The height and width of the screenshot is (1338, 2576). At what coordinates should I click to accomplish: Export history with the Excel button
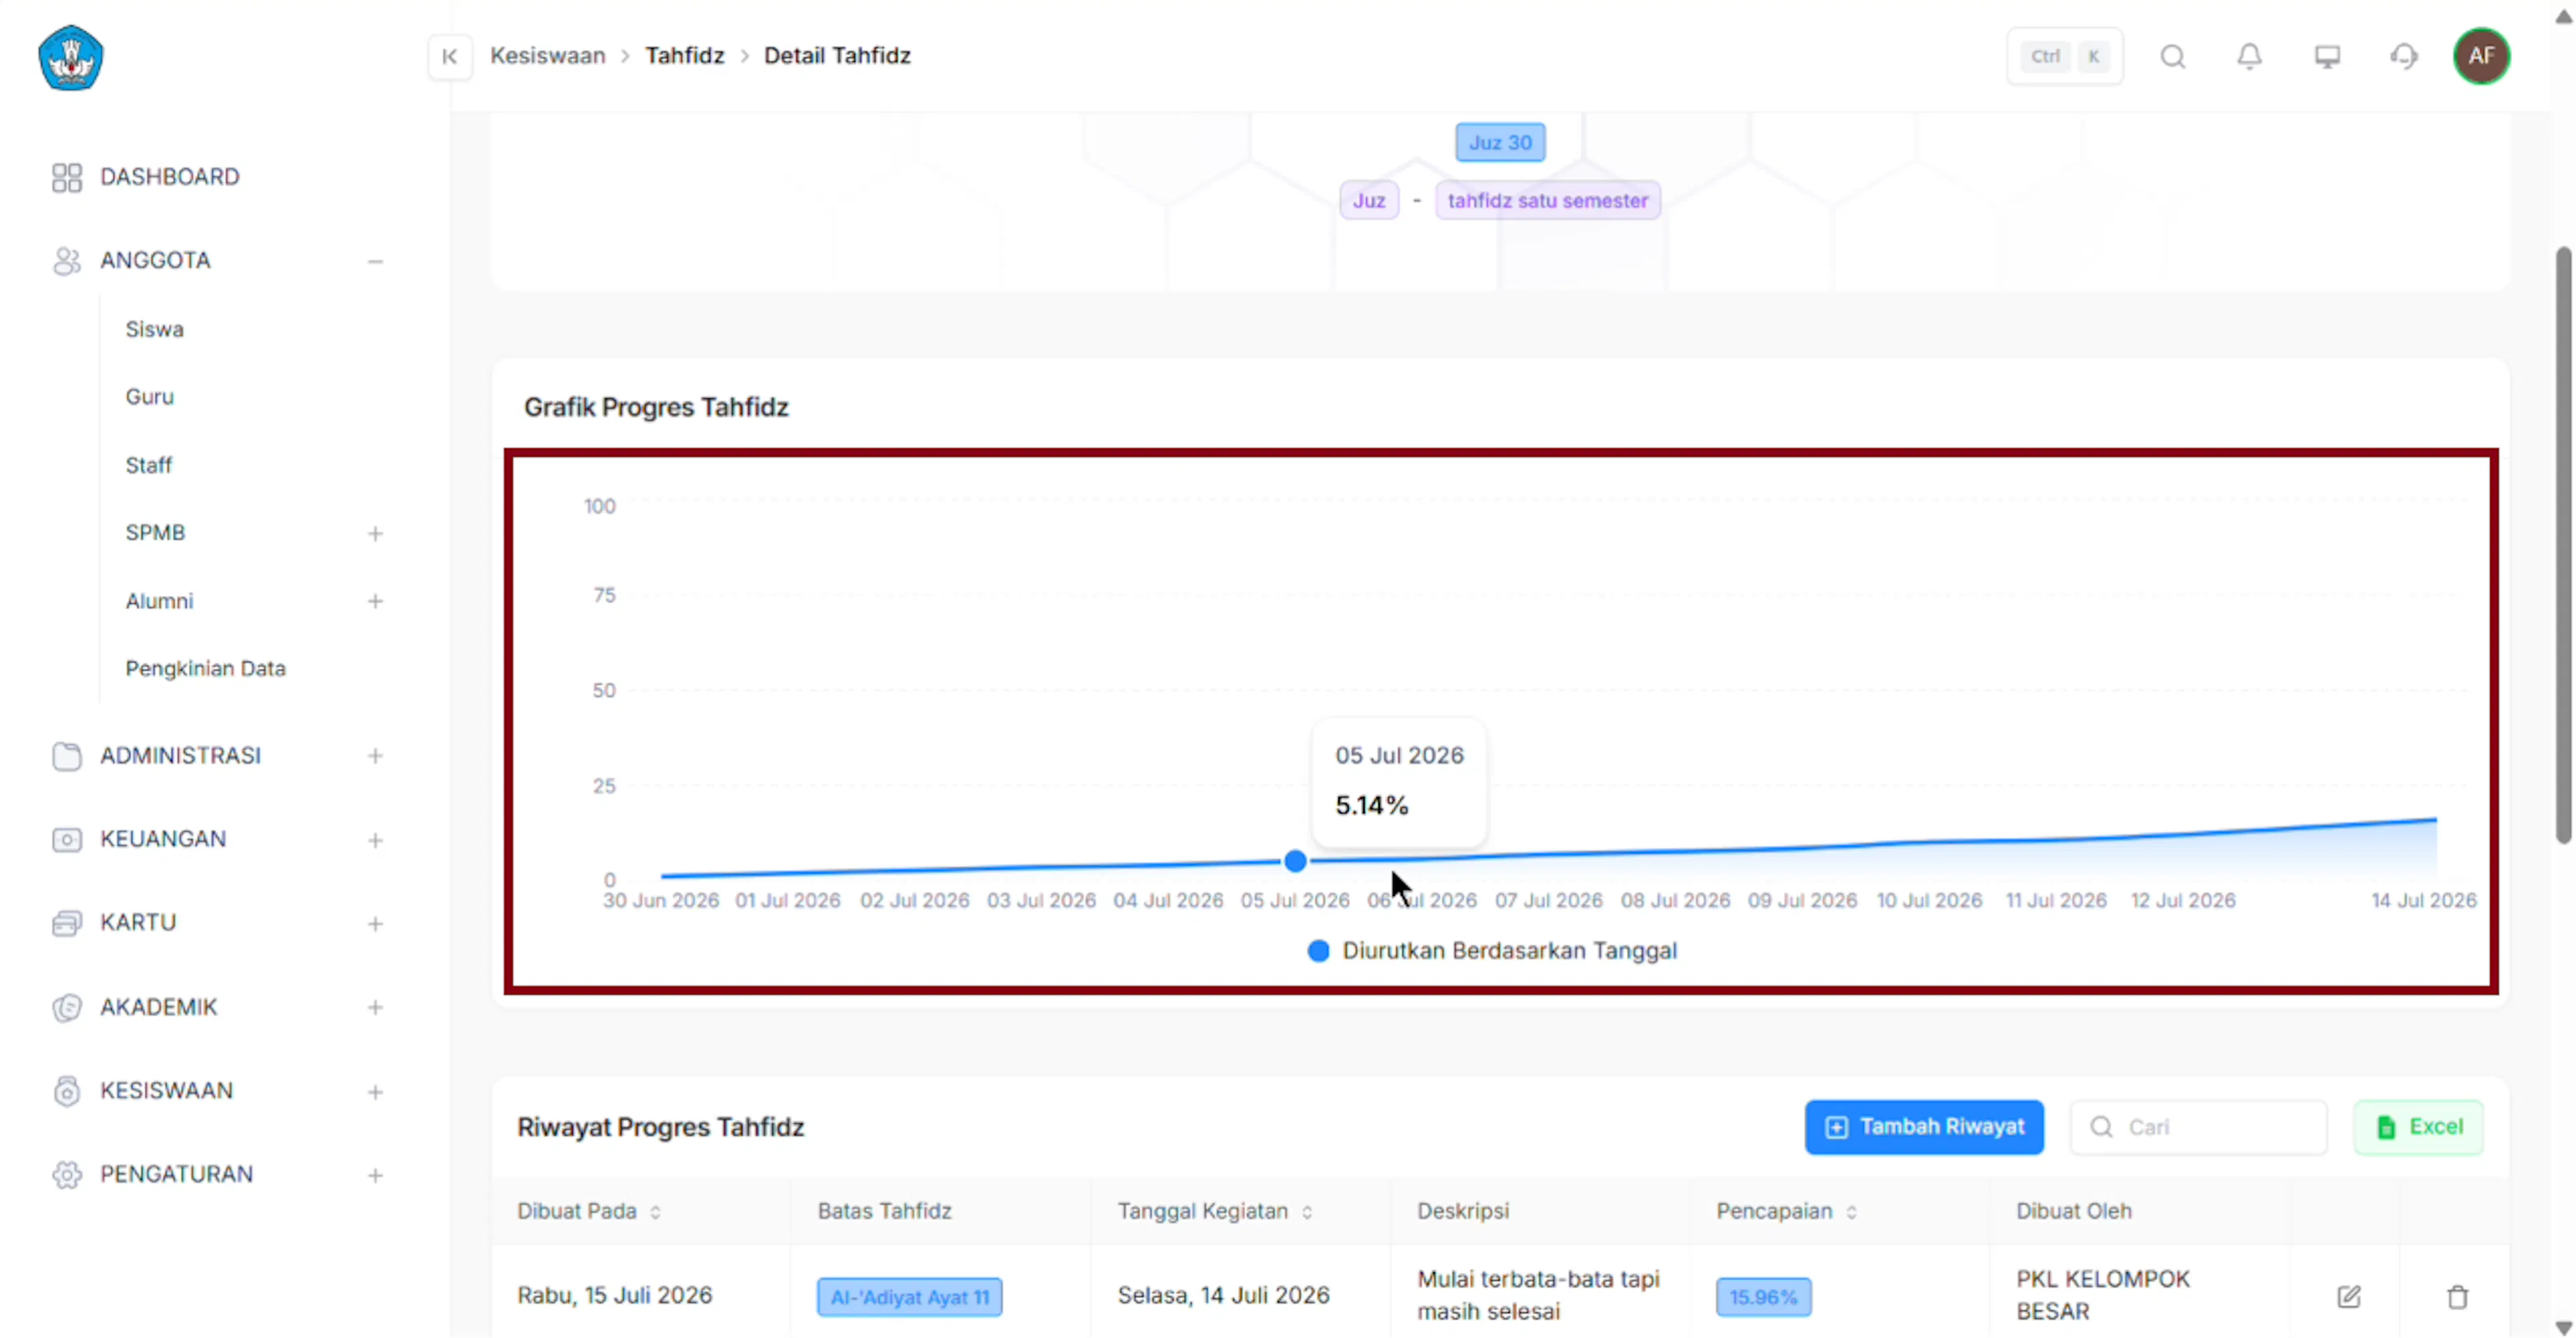click(2418, 1127)
